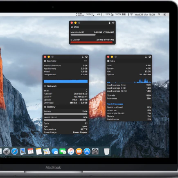Open the 100% battery menu bar item

[121, 14]
